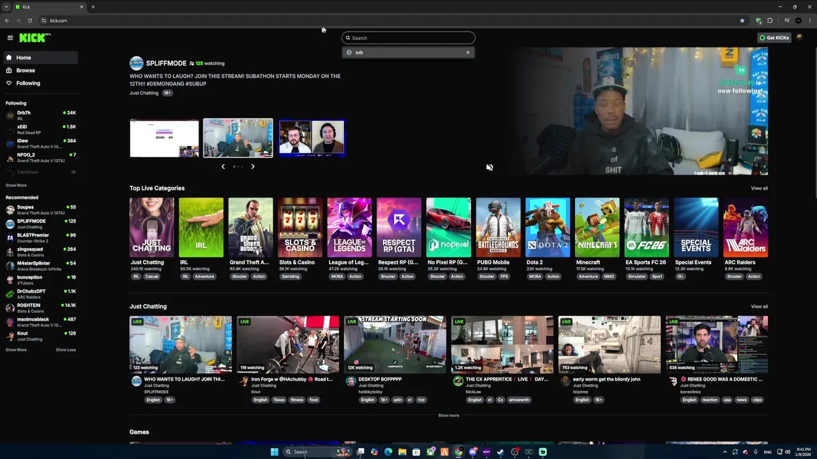
Task: Show hidden system tray icons
Action: tap(724, 452)
